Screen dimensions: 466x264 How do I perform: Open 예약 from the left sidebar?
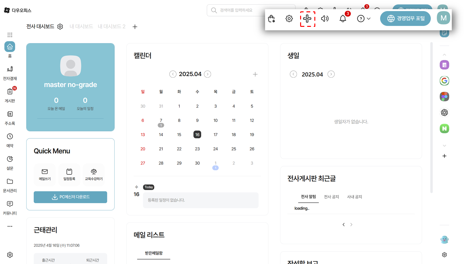coord(10,140)
